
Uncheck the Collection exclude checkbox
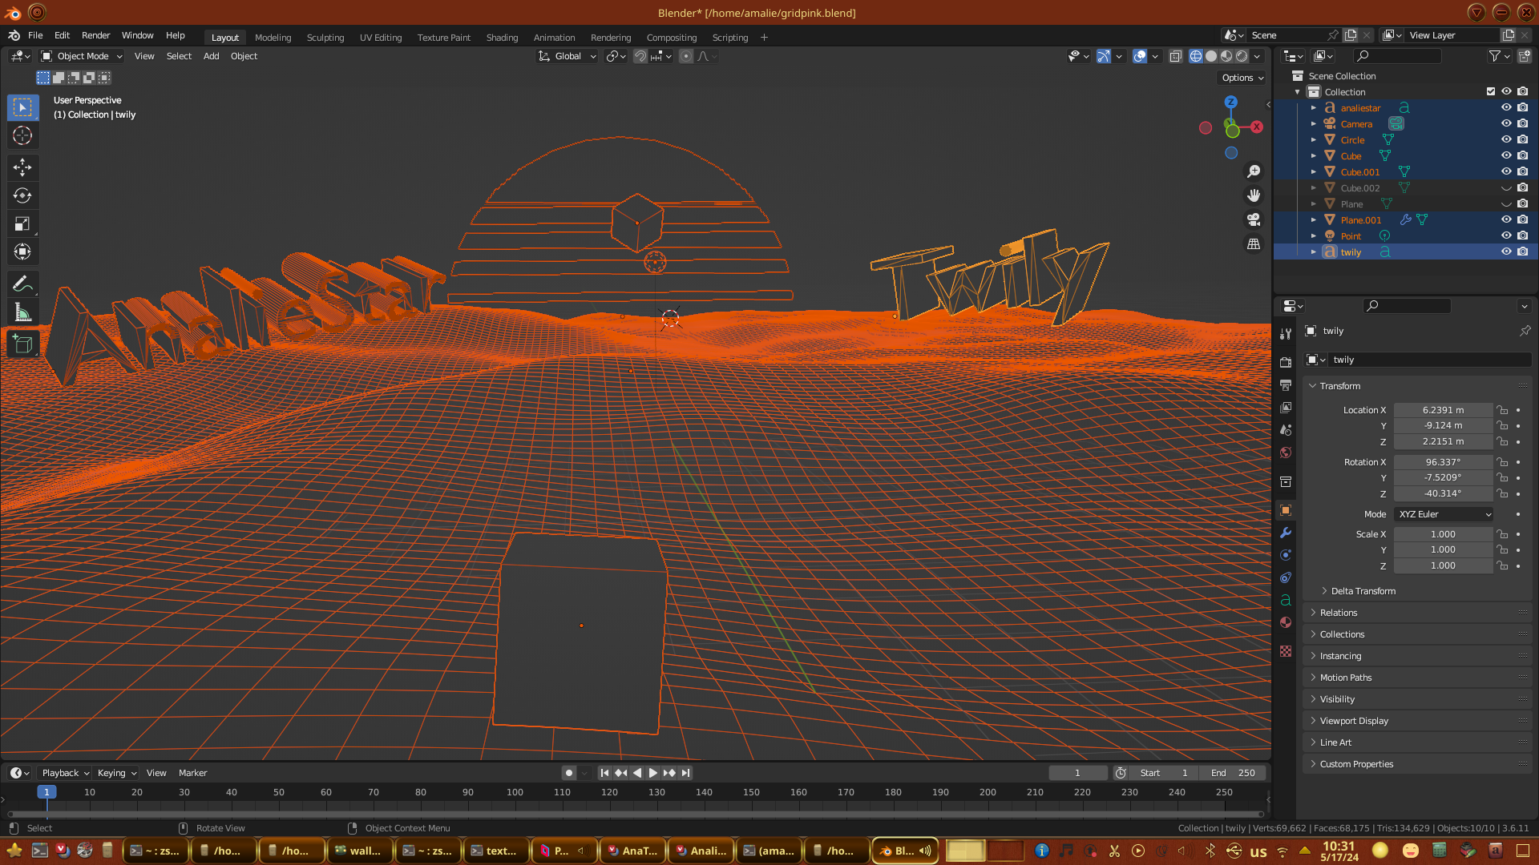click(1491, 91)
